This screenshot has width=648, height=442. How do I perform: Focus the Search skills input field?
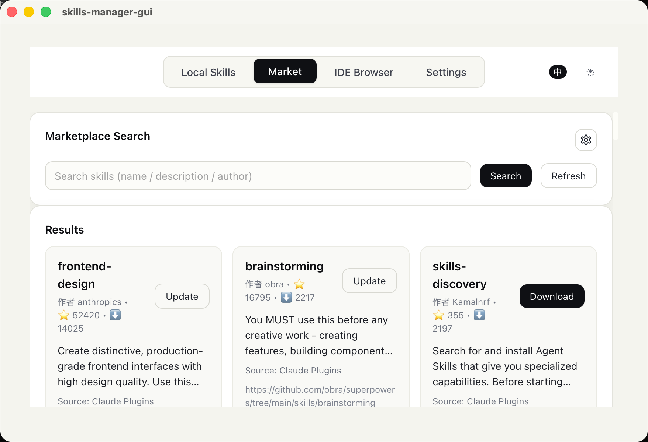click(258, 176)
